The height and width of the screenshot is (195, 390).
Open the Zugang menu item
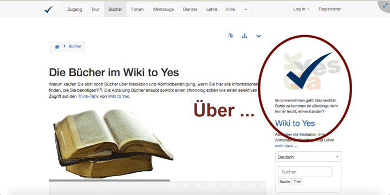(x=75, y=9)
